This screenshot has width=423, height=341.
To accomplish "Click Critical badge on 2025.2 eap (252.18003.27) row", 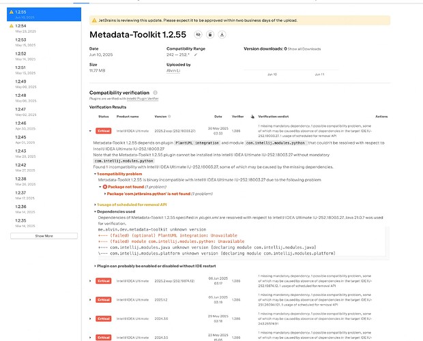I will (104, 131).
